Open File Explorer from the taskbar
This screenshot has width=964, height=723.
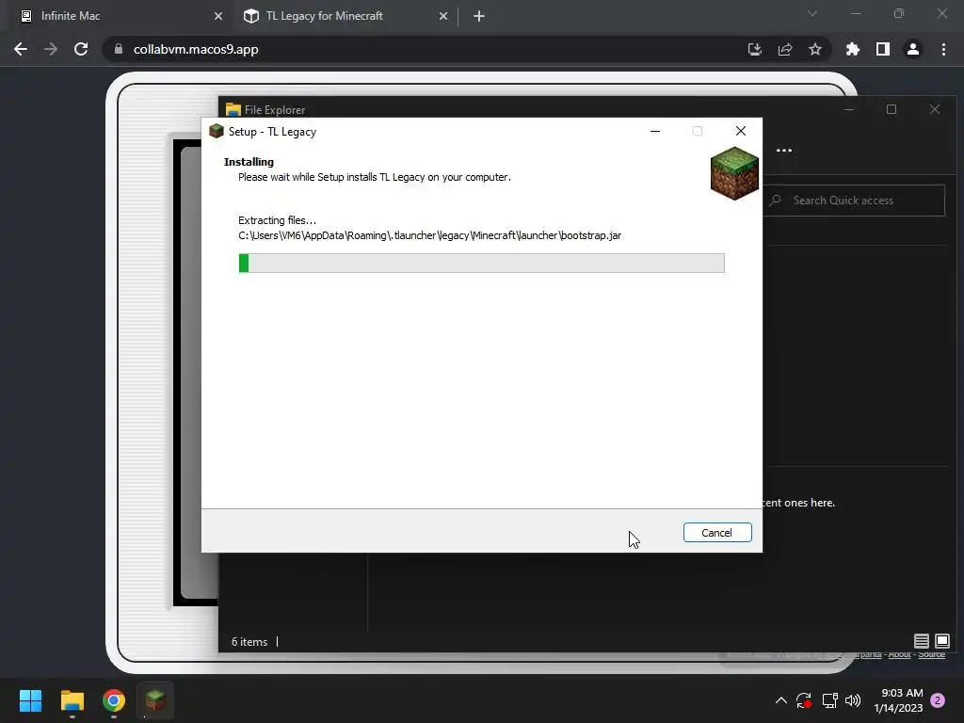coord(72,700)
